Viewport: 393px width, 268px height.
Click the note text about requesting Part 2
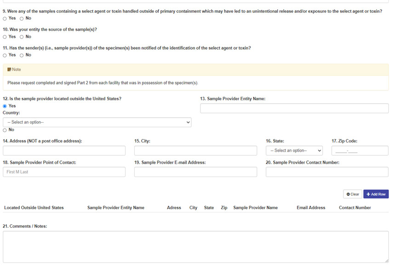103,83
